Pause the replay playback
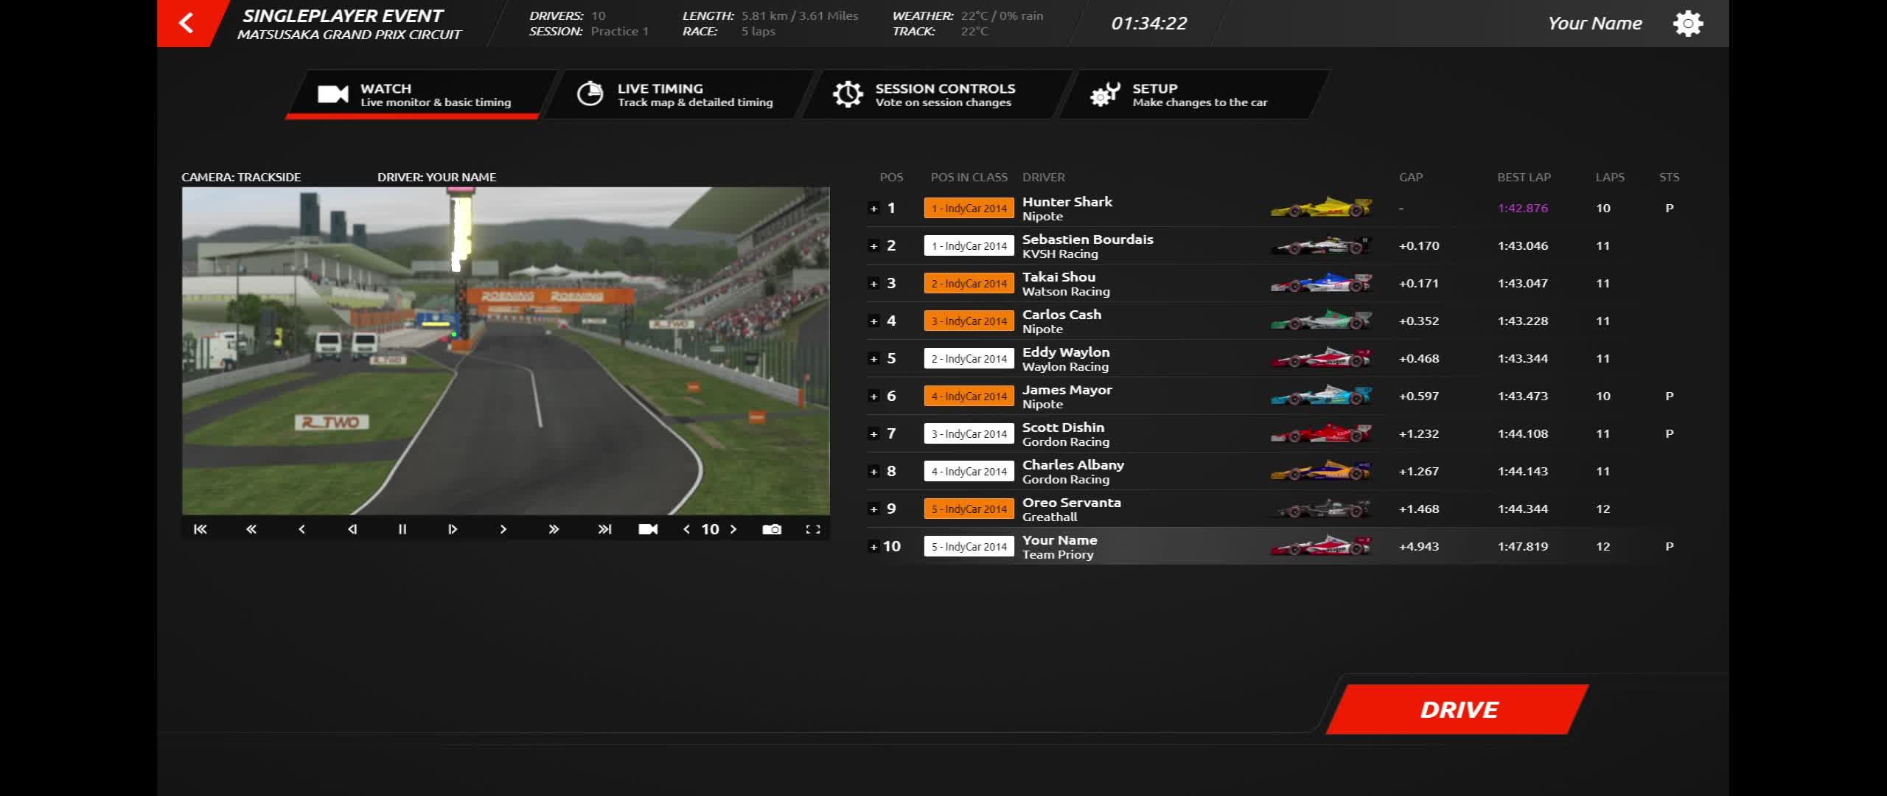This screenshot has height=796, width=1887. pyautogui.click(x=402, y=529)
